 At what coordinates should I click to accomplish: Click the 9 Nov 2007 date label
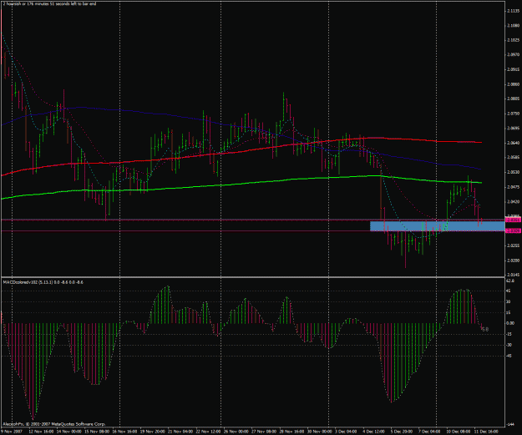pos(10,432)
